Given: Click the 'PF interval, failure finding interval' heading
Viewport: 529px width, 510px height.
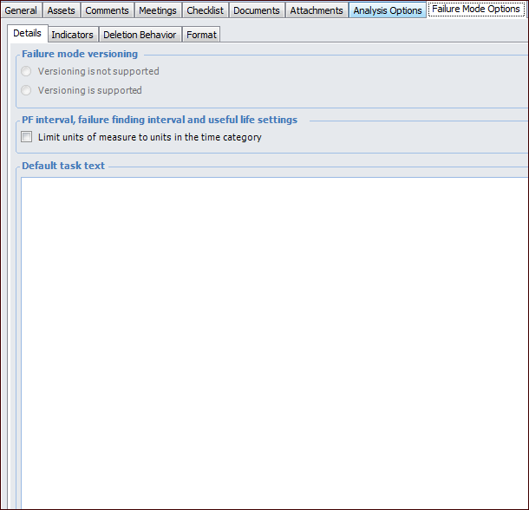Looking at the screenshot, I should point(160,120).
